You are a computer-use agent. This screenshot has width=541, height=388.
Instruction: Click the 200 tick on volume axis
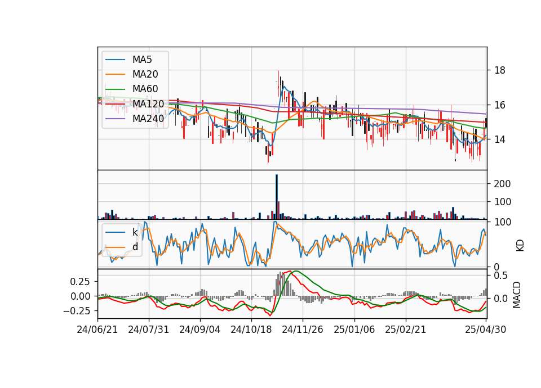tap(502, 184)
